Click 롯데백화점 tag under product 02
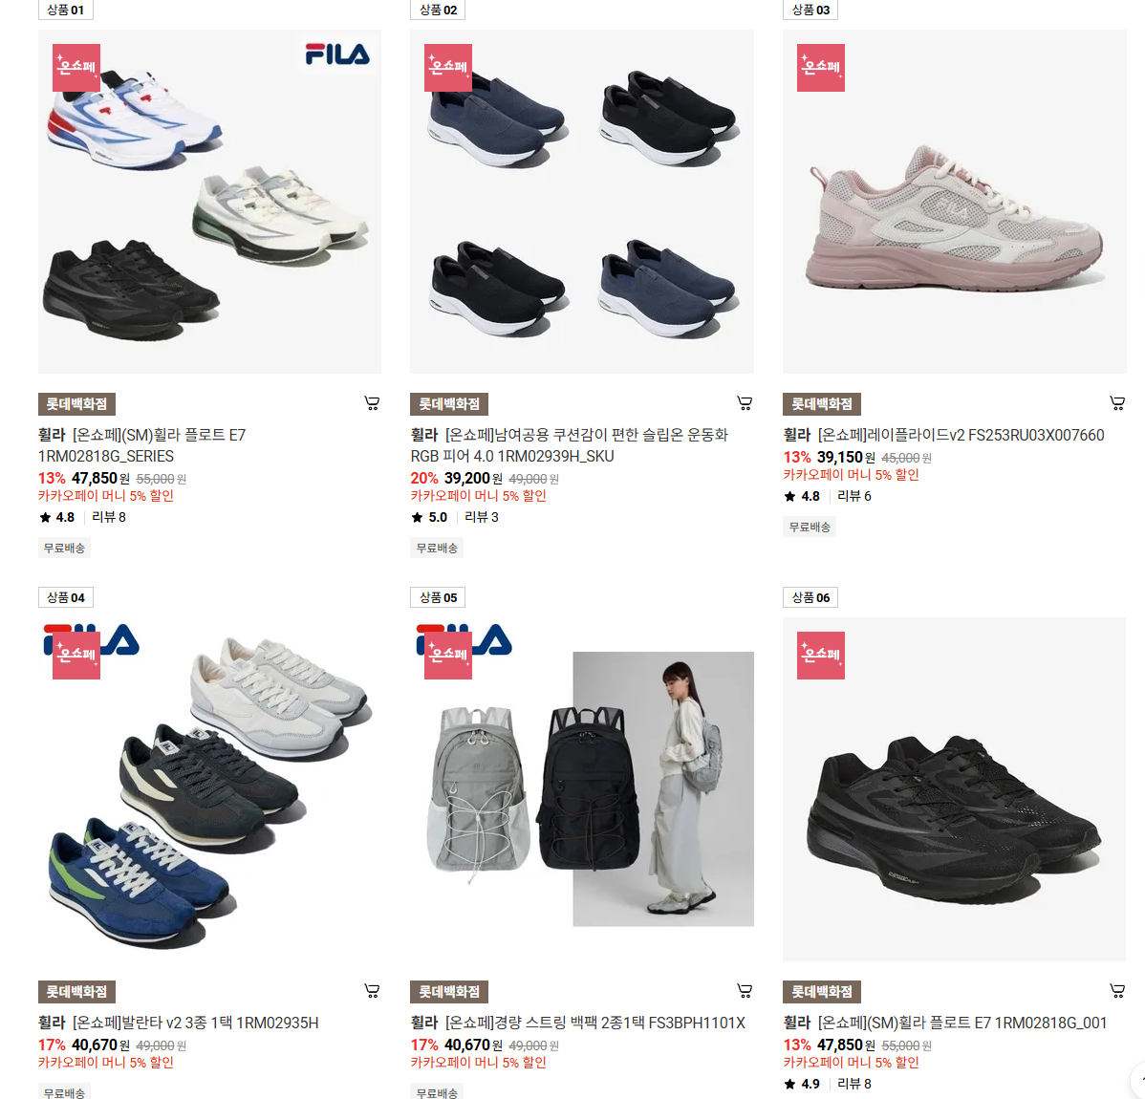Viewport: 1145px width, 1099px height. coord(449,404)
